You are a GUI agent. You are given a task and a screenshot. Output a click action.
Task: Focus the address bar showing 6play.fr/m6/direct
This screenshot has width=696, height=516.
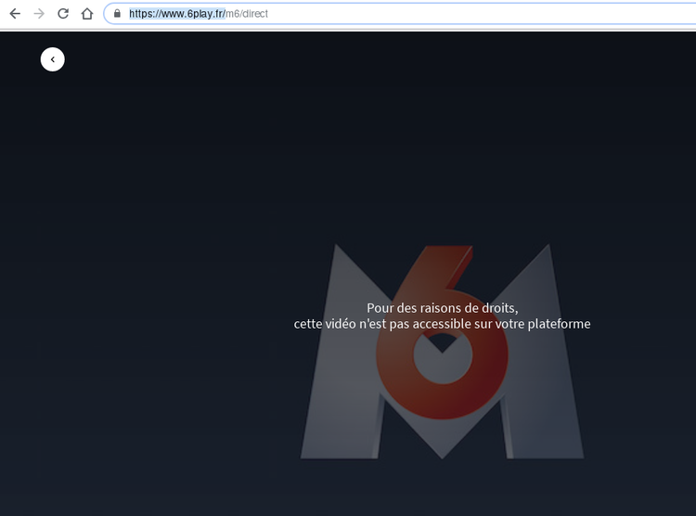tap(399, 14)
